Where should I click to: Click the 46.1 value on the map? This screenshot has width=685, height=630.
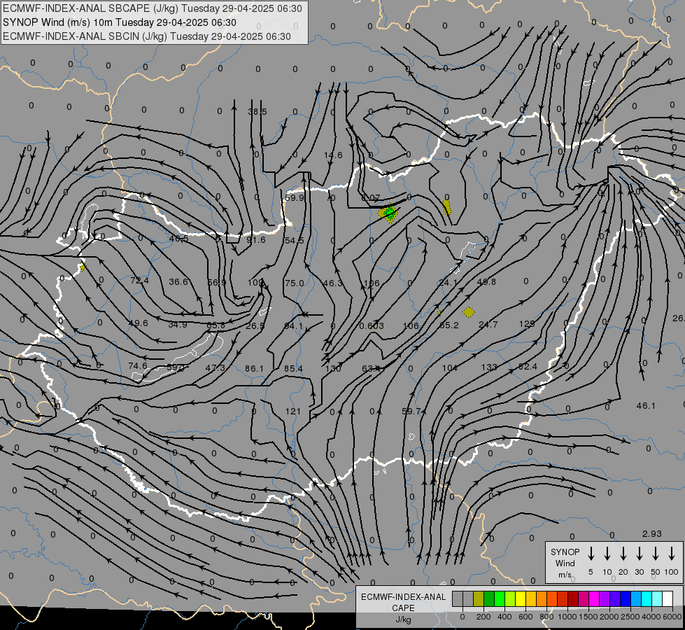coord(646,406)
